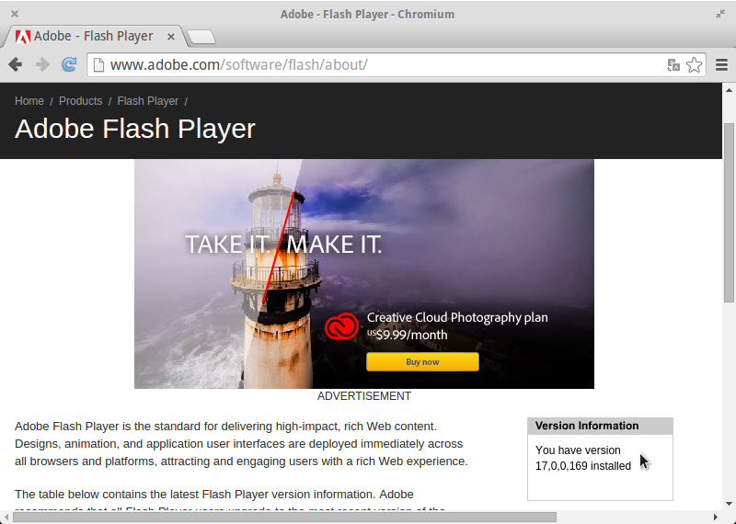Click the Creative Cloud logo in the ad
The height and width of the screenshot is (524, 736).
[341, 325]
